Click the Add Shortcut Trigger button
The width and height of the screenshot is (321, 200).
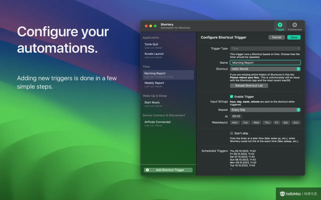[168, 170]
